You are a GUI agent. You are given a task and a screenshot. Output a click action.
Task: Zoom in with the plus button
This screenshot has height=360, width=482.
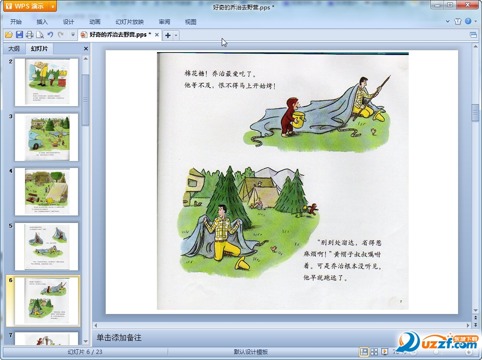(x=468, y=352)
